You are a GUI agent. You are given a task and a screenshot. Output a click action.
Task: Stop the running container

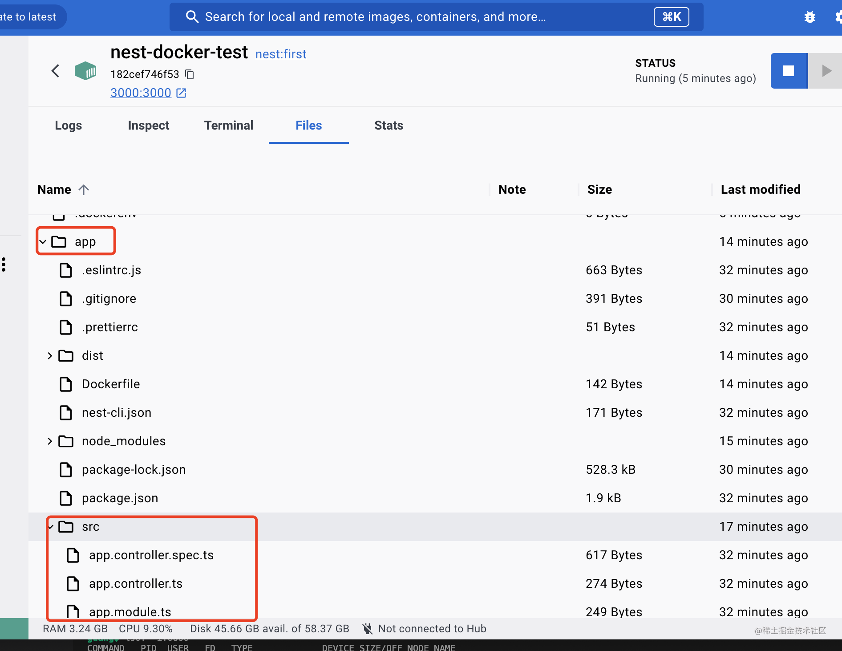click(789, 71)
